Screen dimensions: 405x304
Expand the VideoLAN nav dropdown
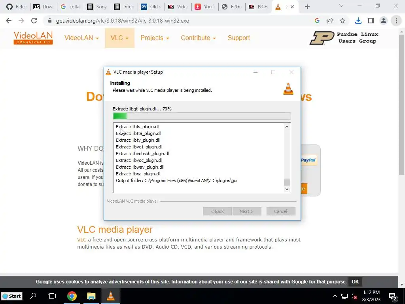click(81, 38)
